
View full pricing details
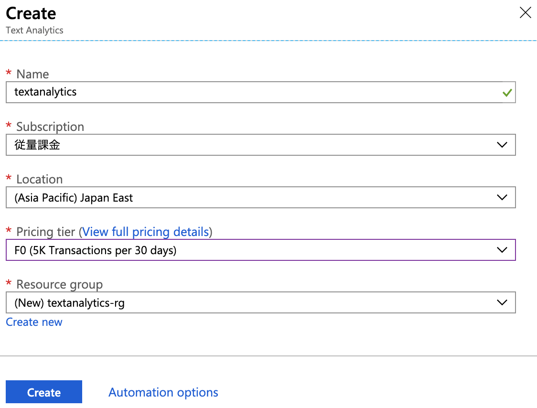tap(145, 232)
